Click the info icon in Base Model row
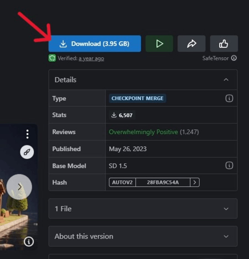This screenshot has width=249, height=259. click(x=229, y=165)
